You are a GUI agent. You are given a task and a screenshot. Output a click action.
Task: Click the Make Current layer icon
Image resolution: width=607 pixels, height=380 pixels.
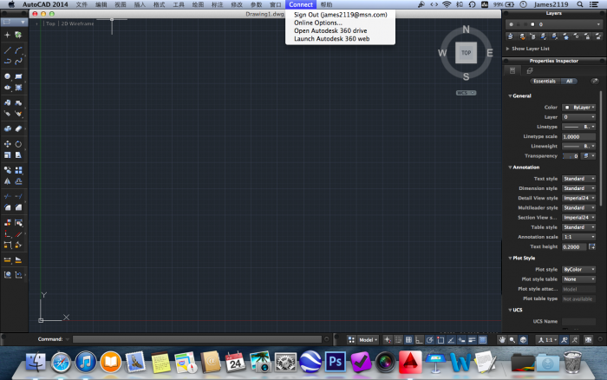click(510, 36)
